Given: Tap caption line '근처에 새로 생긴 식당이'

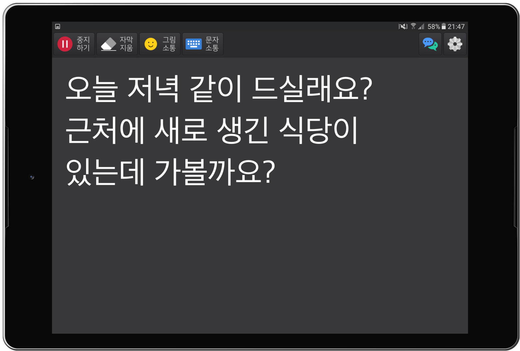Looking at the screenshot, I should [x=211, y=130].
